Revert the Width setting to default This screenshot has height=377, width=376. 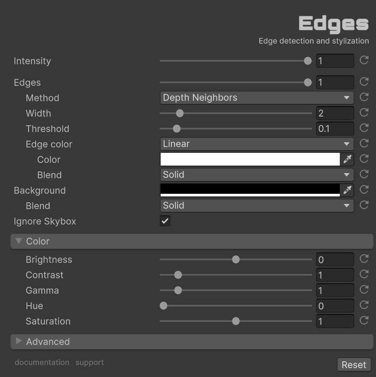coord(364,113)
